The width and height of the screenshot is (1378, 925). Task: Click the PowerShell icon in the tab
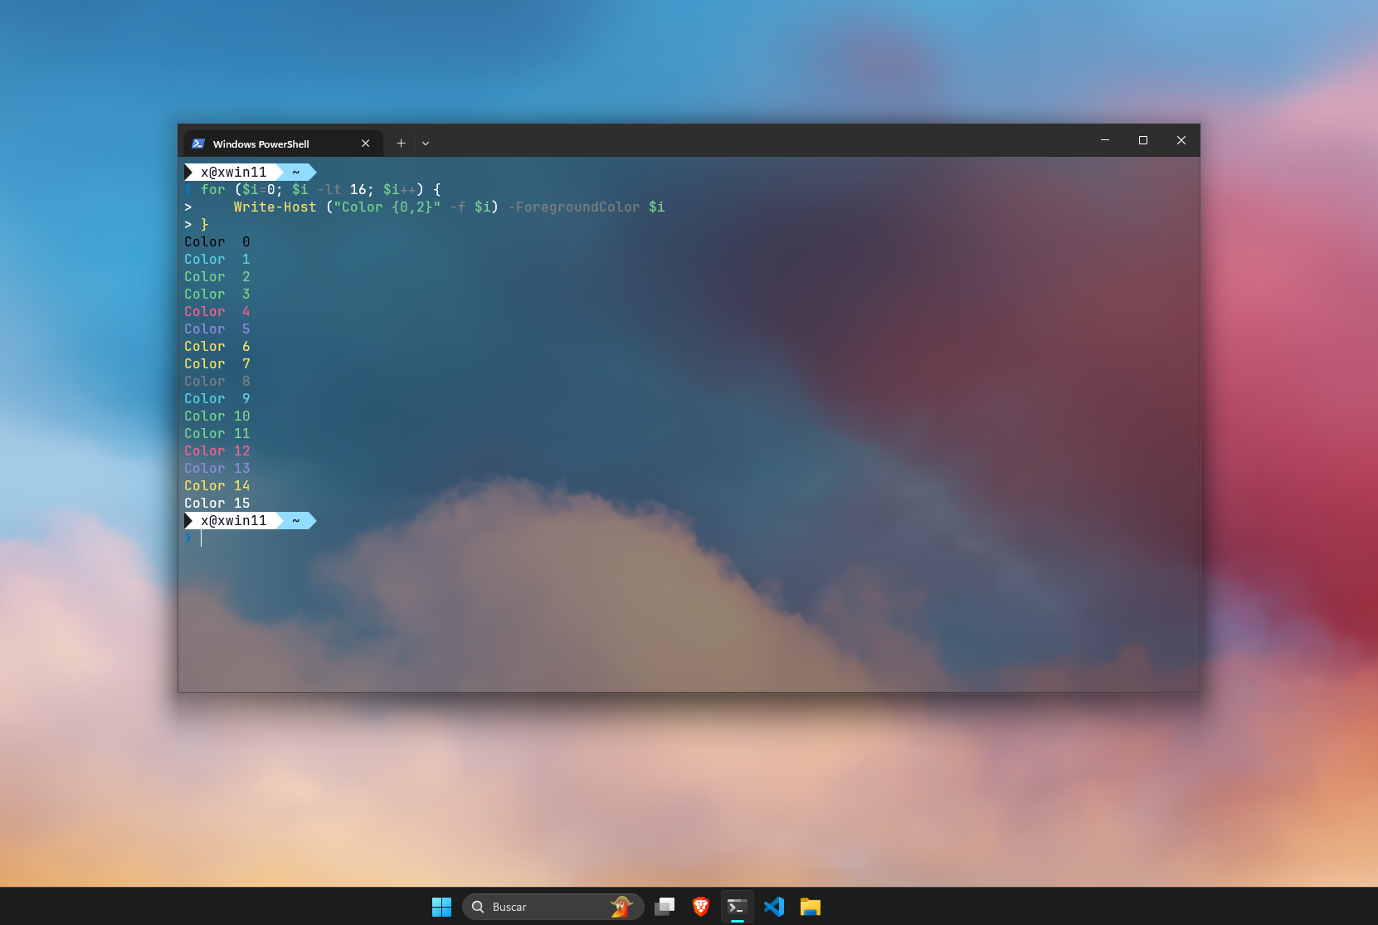pyautogui.click(x=198, y=144)
